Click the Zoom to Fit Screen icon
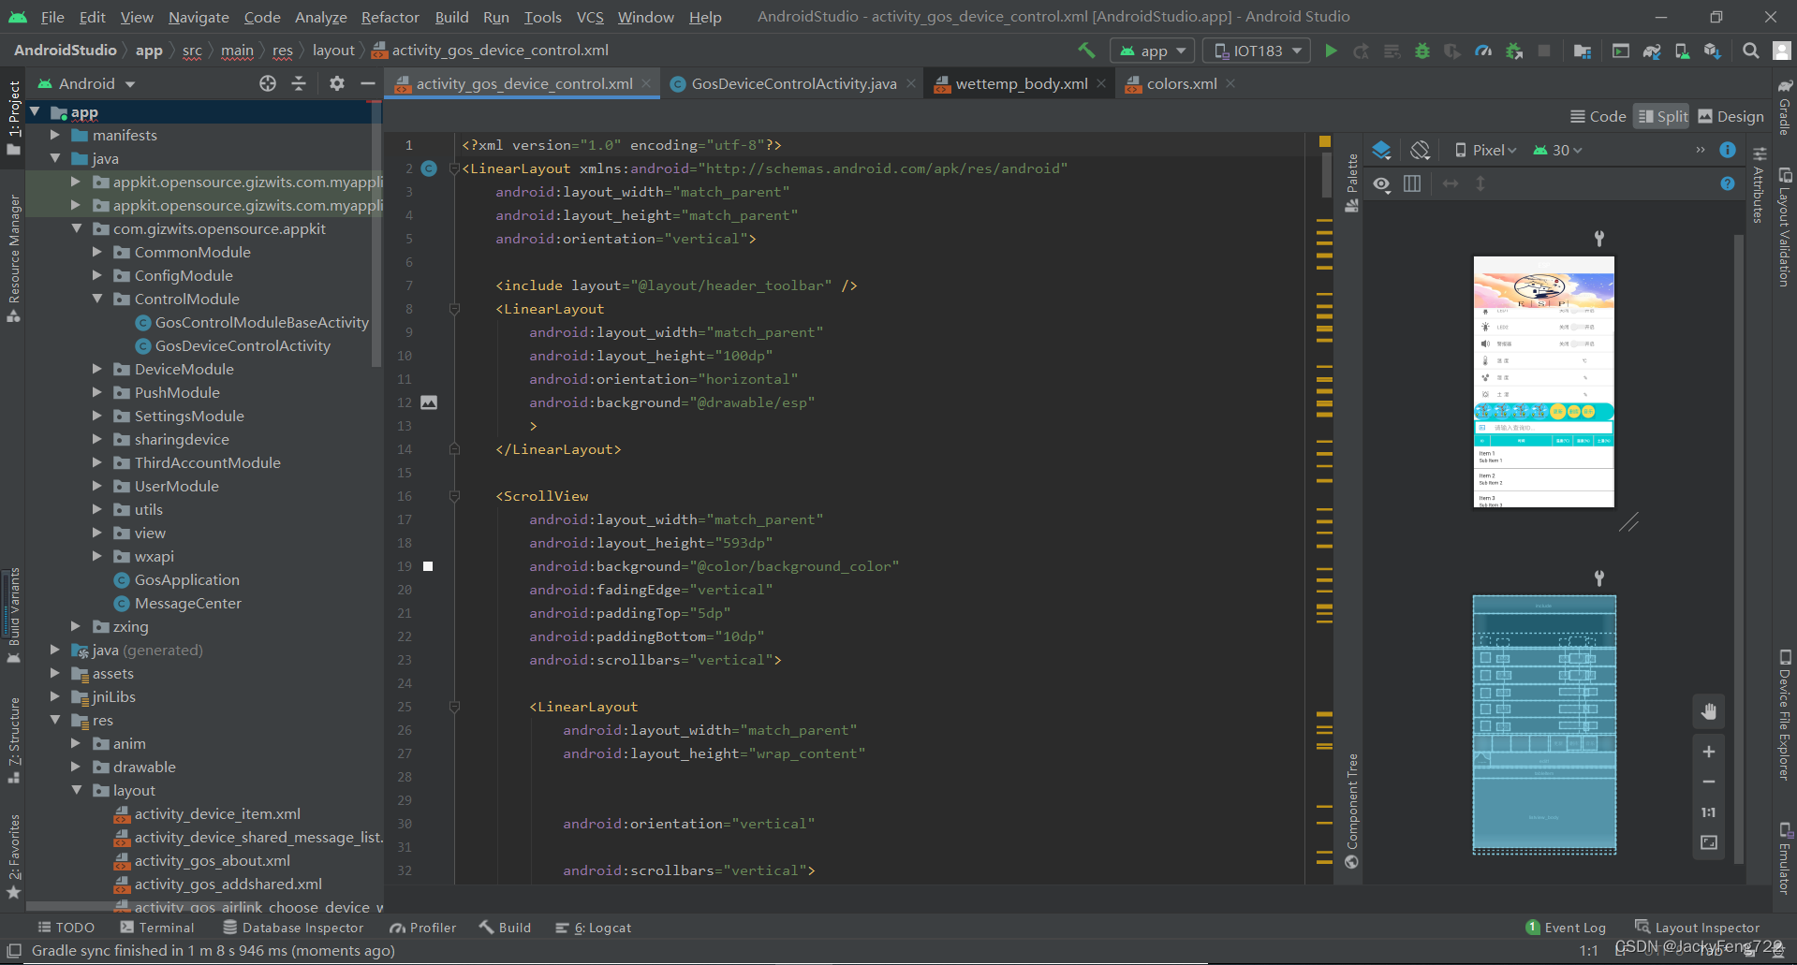The width and height of the screenshot is (1797, 965). [1708, 842]
